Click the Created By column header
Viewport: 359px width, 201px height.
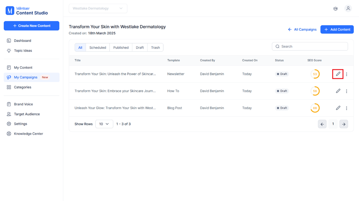coord(208,60)
